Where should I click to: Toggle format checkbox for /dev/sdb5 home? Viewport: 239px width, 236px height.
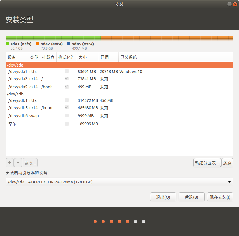pyautogui.click(x=67, y=107)
